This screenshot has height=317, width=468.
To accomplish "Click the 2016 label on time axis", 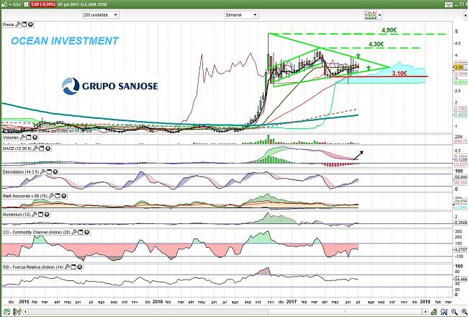I will 158,302.
